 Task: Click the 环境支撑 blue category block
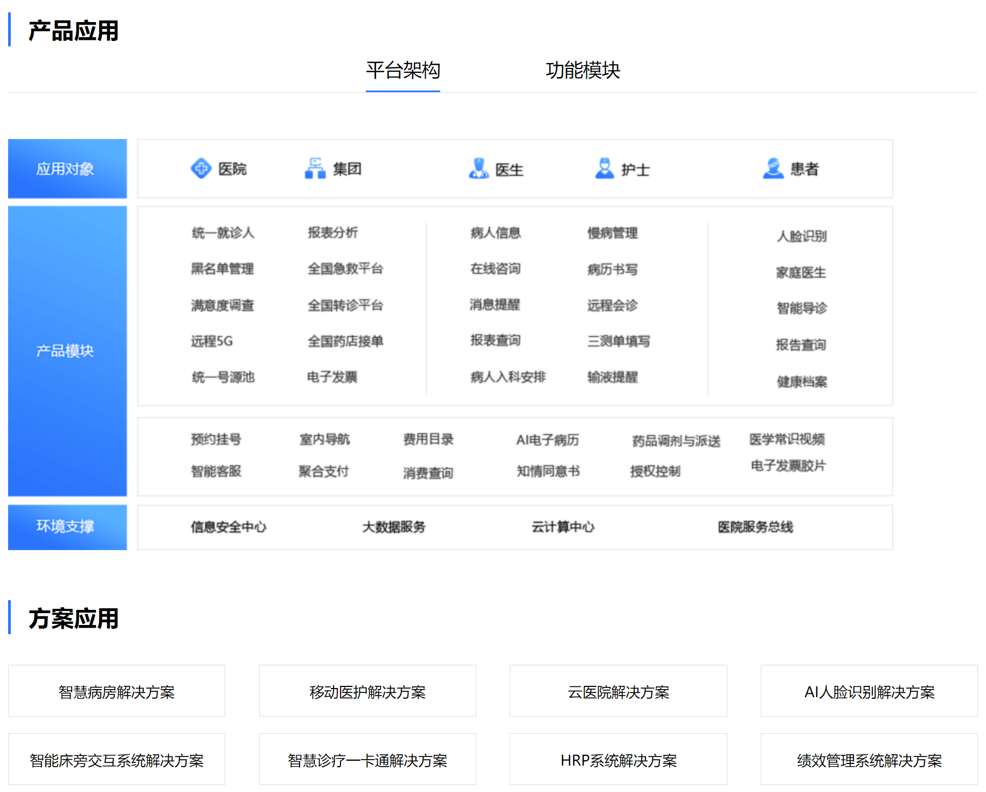pos(67,527)
